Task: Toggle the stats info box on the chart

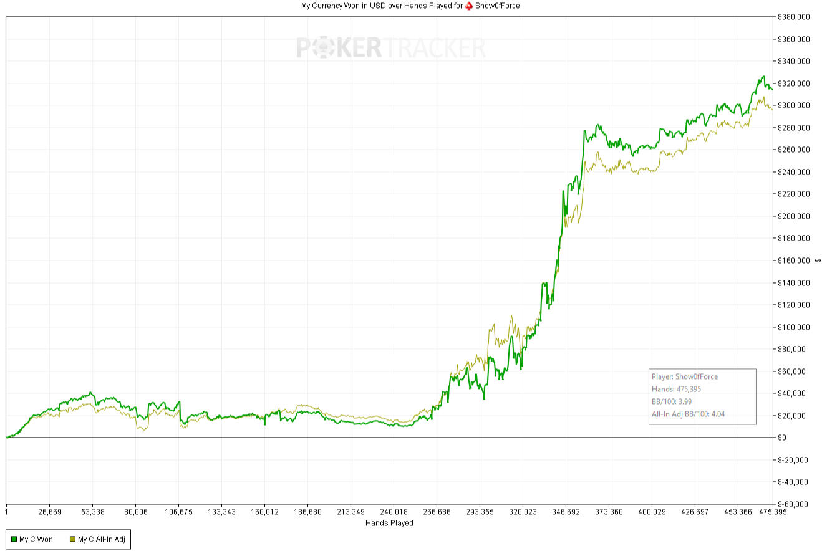Action: [x=702, y=396]
